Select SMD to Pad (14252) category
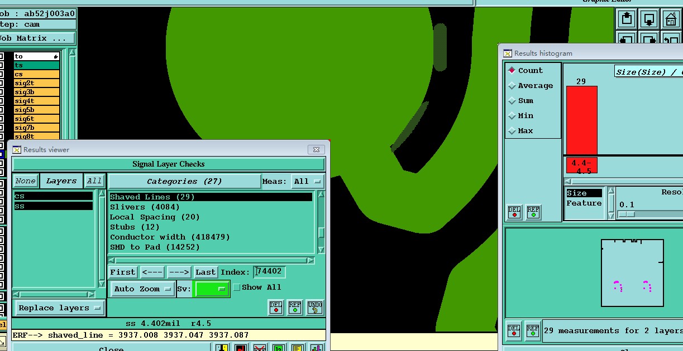The width and height of the screenshot is (683, 351). pyautogui.click(x=211, y=247)
